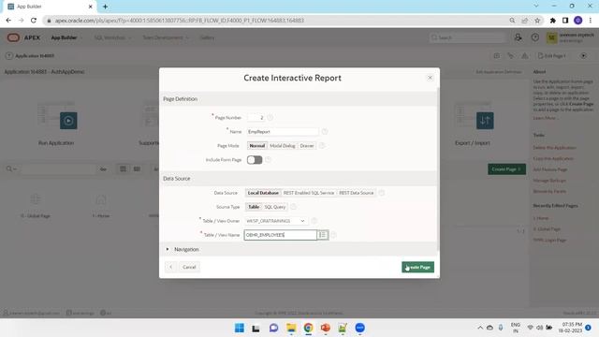Select Modal Dialog page mode
This screenshot has height=337, width=599.
point(283,146)
